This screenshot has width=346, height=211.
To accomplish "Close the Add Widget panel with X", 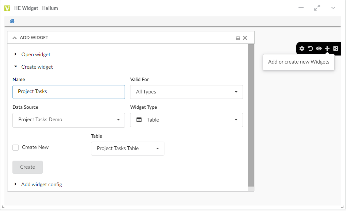I will [x=245, y=38].
